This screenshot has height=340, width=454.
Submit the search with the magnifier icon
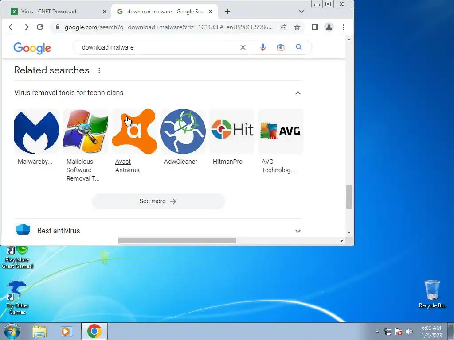[299, 47]
